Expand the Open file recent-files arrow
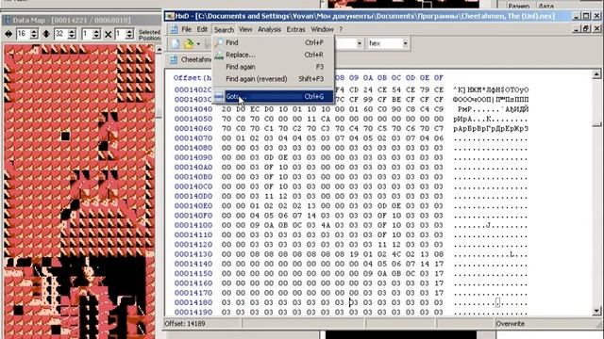 198,44
